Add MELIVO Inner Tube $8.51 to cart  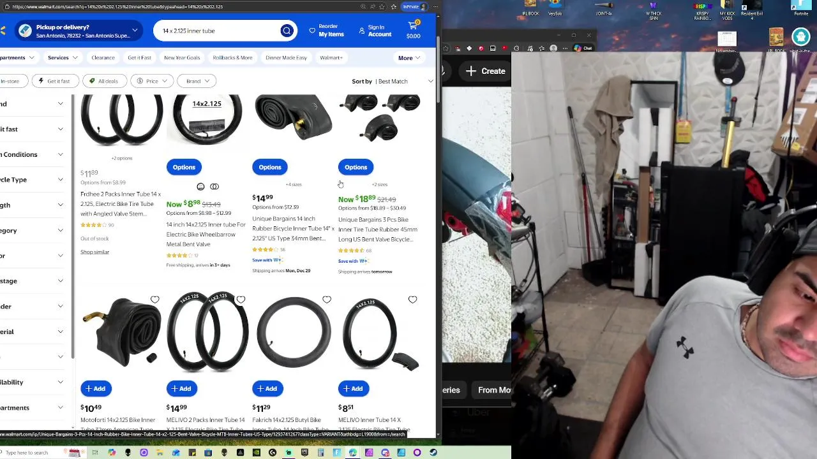point(353,388)
